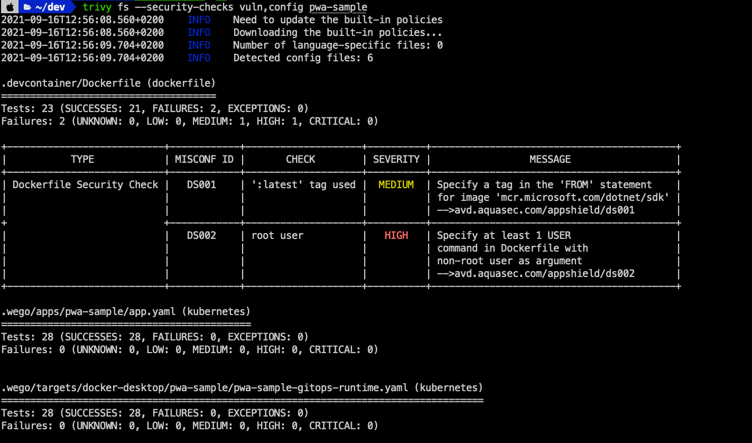Click the MISCONF ID column header

(204, 159)
